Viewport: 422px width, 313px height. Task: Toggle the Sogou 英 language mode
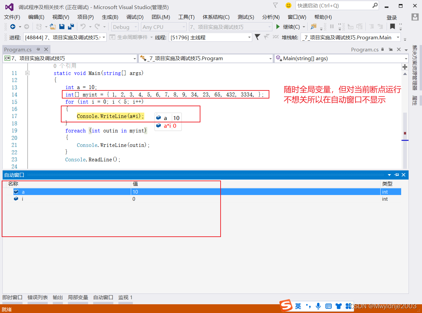(x=298, y=306)
